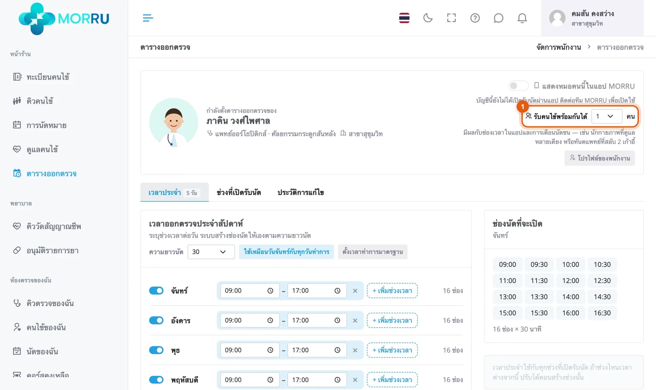Viewport: 656px width, 390px height.
Task: Add time range for พฤหัสบดี
Action: (x=392, y=380)
